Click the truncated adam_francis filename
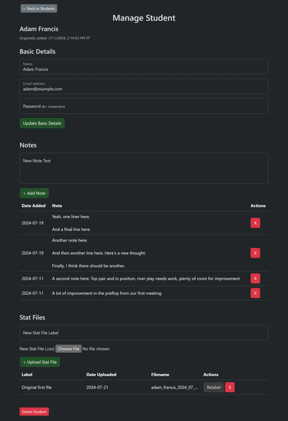This screenshot has width=288, height=421. pyautogui.click(x=175, y=387)
